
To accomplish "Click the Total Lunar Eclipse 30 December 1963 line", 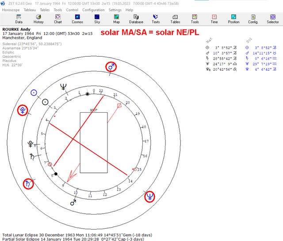I will [x=77, y=235].
